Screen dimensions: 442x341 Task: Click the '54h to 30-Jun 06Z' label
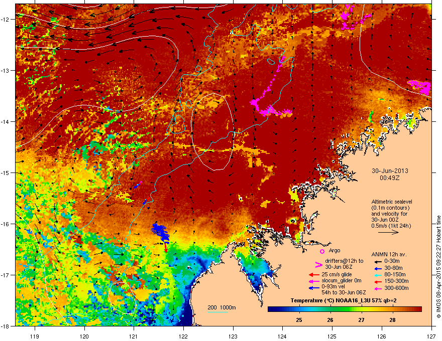tap(344, 292)
